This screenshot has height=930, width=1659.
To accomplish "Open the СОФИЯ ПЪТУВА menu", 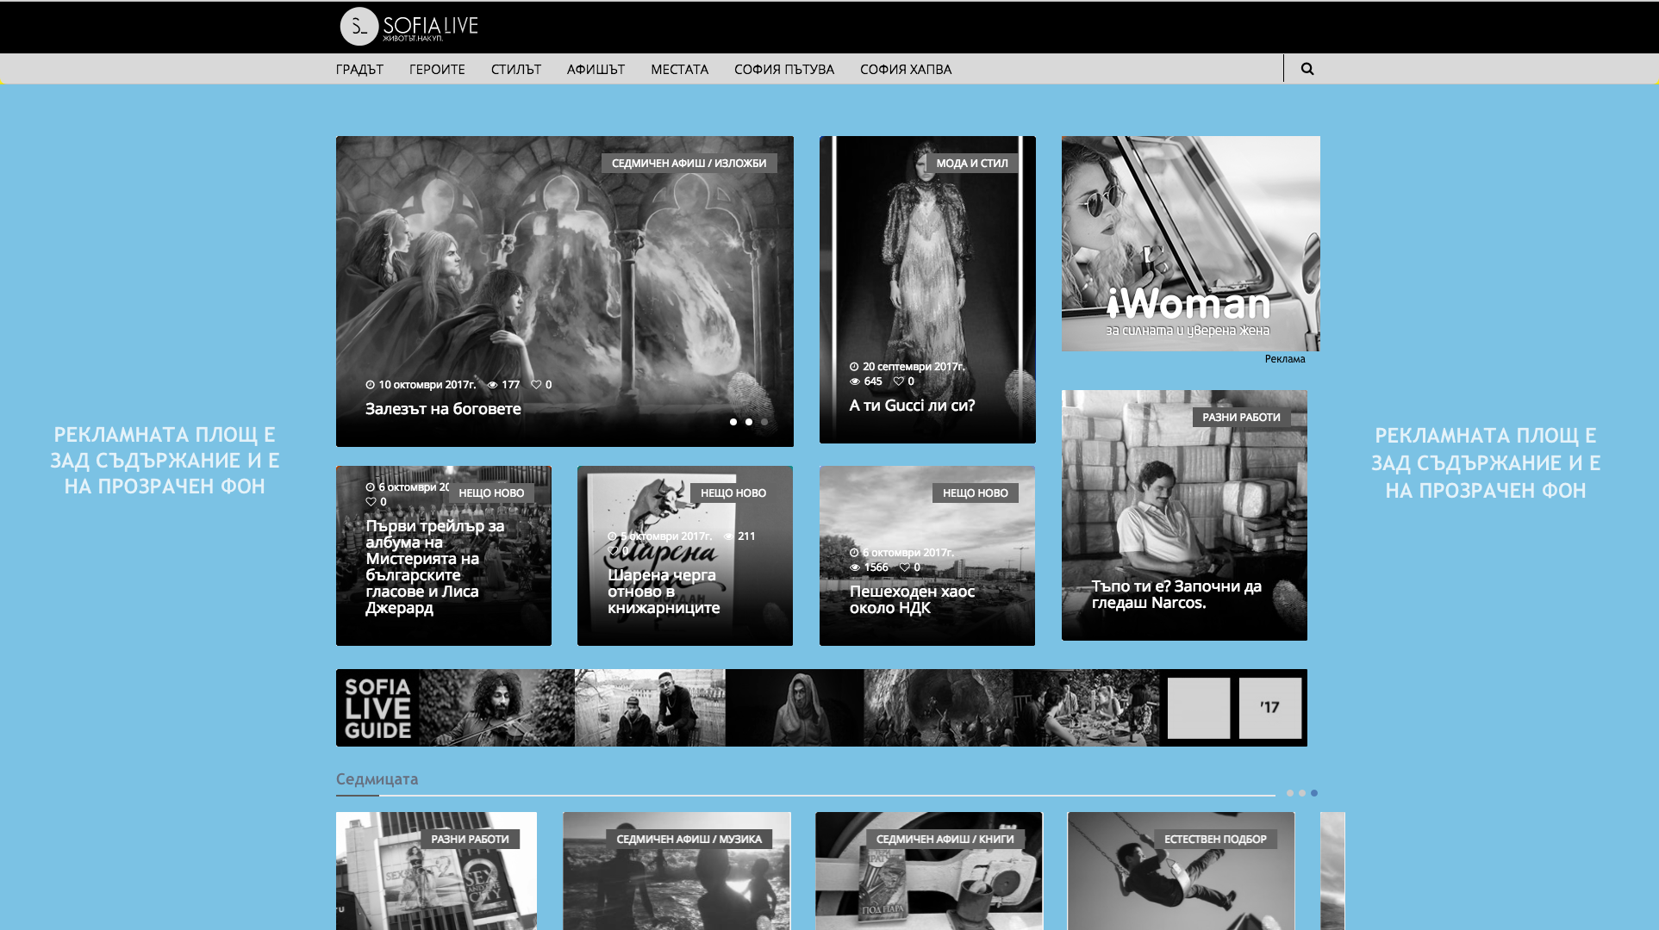I will click(783, 70).
